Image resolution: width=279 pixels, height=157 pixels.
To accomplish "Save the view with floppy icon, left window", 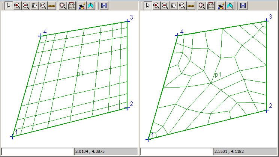I will 104,6.
